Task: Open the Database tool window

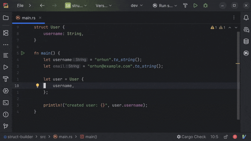Action: click(246, 41)
